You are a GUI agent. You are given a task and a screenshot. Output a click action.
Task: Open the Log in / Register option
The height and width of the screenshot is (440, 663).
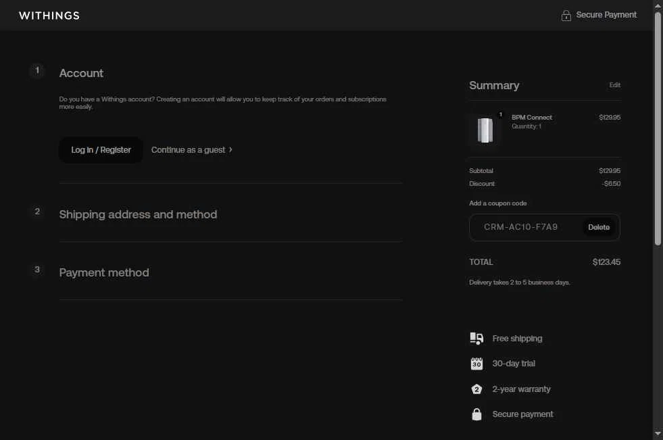coord(101,150)
